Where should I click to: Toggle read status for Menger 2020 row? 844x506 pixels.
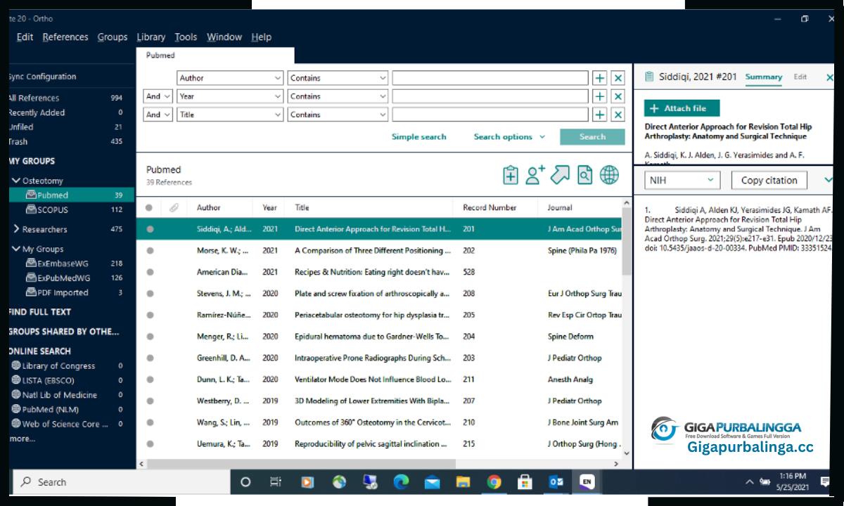150,337
